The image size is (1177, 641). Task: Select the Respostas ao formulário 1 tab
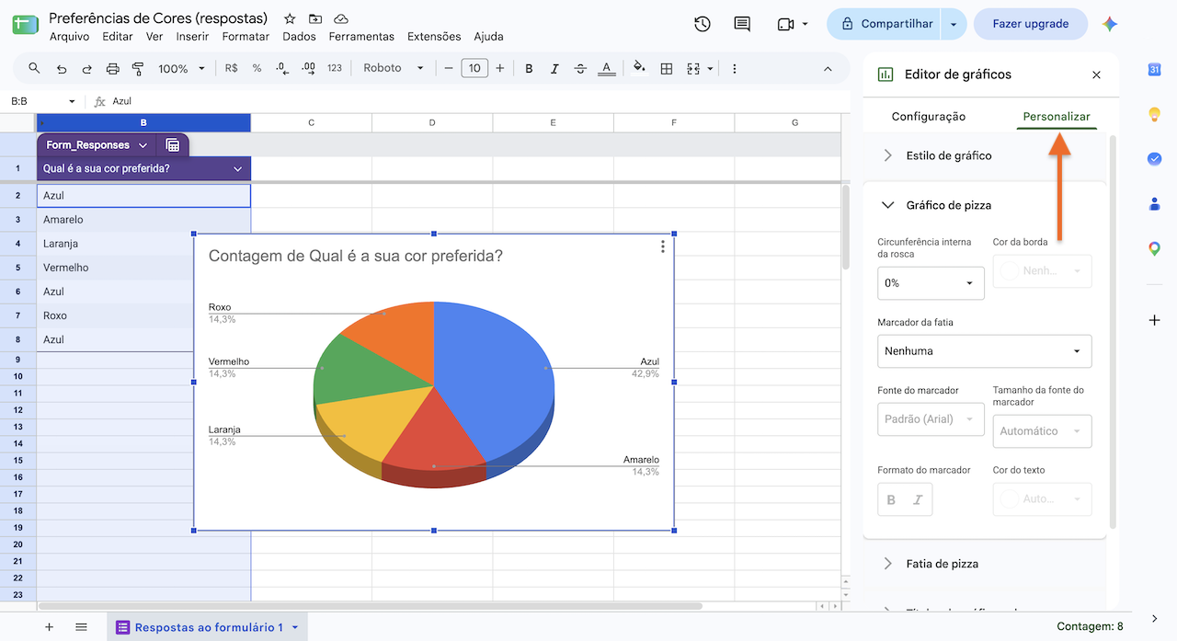click(207, 627)
